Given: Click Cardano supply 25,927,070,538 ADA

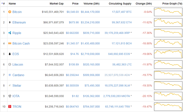Looking at the screenshot, I should click(x=117, y=75).
